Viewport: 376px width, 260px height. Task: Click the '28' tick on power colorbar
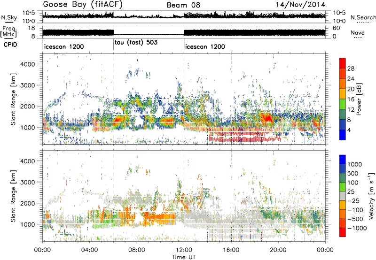(x=351, y=69)
